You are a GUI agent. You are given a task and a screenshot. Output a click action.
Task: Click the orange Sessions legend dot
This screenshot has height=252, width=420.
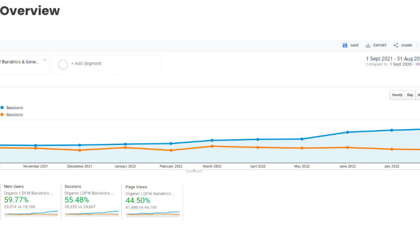pyautogui.click(x=2, y=114)
